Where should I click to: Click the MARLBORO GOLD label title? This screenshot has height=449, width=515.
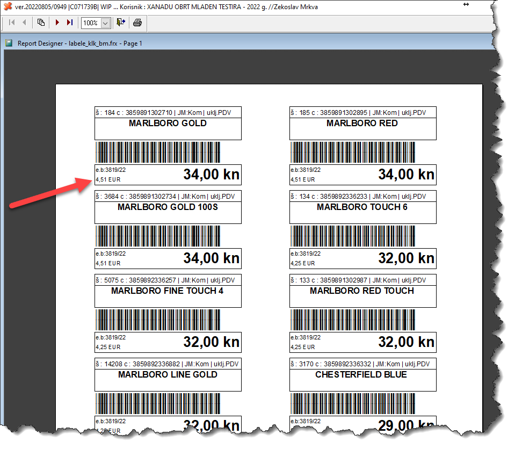168,124
